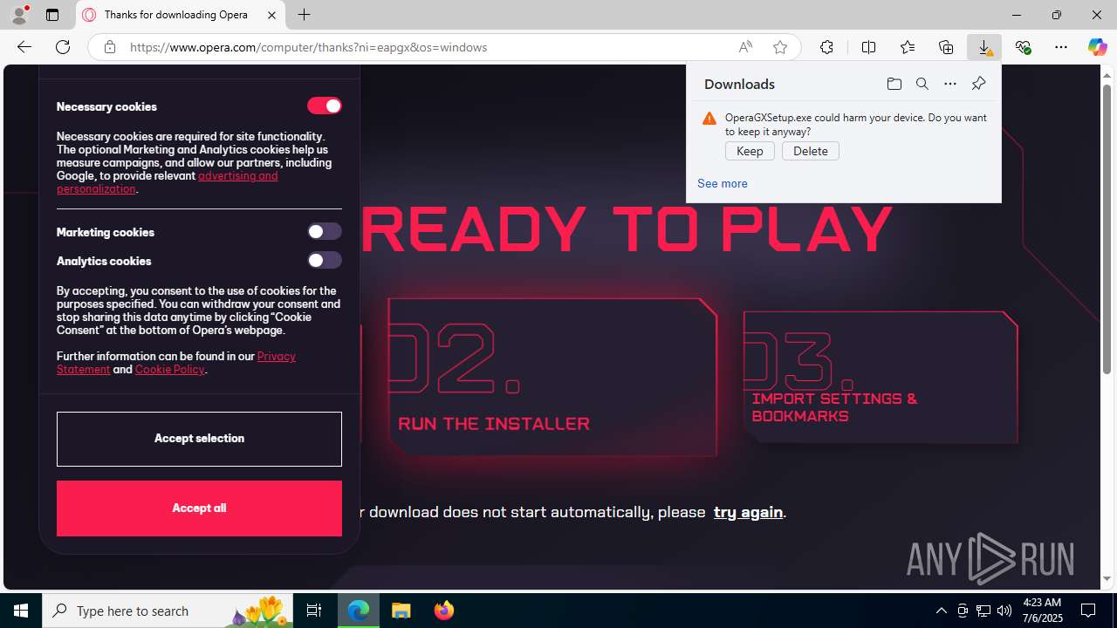Refresh the page
Screen dimensions: 1117x628
(x=63, y=47)
